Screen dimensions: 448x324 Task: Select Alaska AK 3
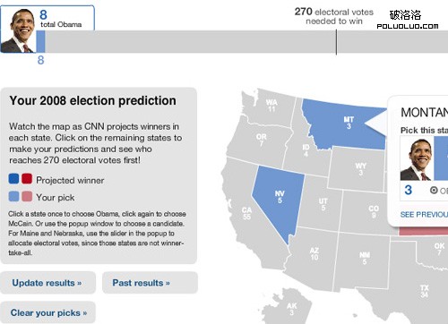tap(291, 309)
